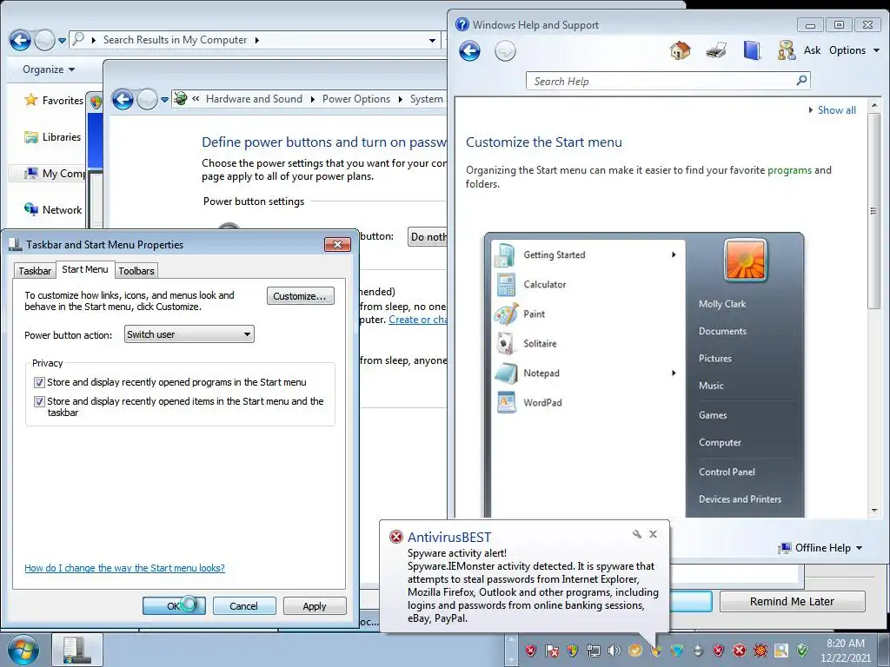
Task: Open recent pages dropdown in explorer window
Action: tap(63, 40)
